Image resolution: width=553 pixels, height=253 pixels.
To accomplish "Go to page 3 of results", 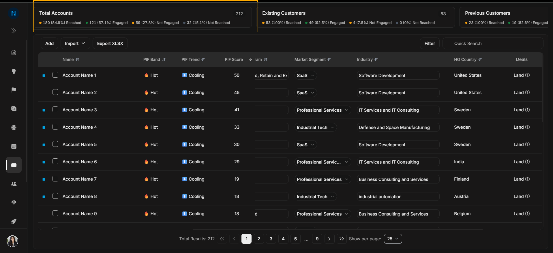I will point(271,239).
